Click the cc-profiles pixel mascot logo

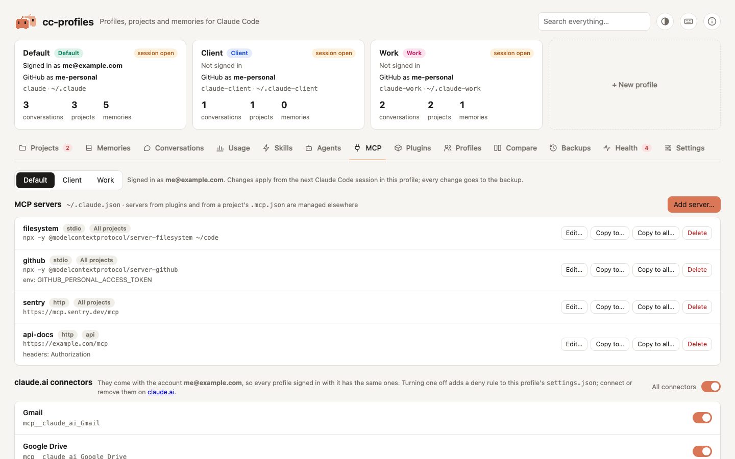pos(26,21)
